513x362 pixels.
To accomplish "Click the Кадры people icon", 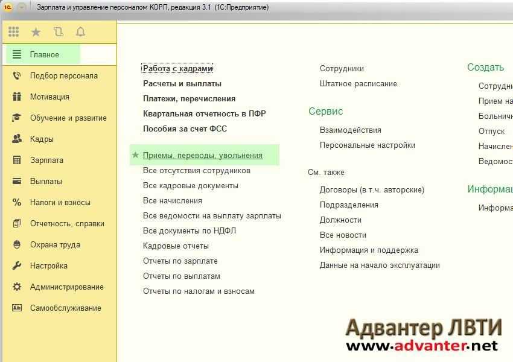I will coord(17,139).
